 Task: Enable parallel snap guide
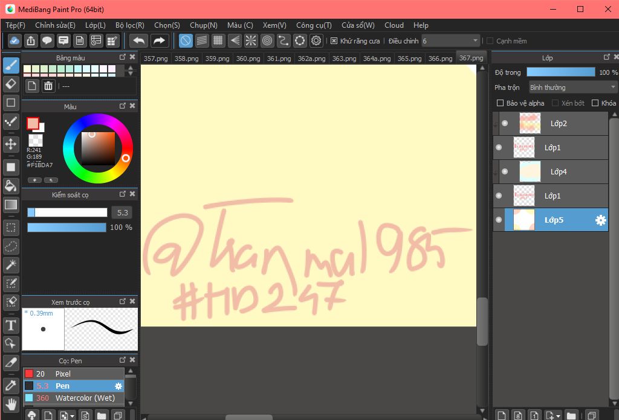pos(202,40)
